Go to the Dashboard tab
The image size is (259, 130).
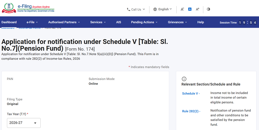[9, 22]
